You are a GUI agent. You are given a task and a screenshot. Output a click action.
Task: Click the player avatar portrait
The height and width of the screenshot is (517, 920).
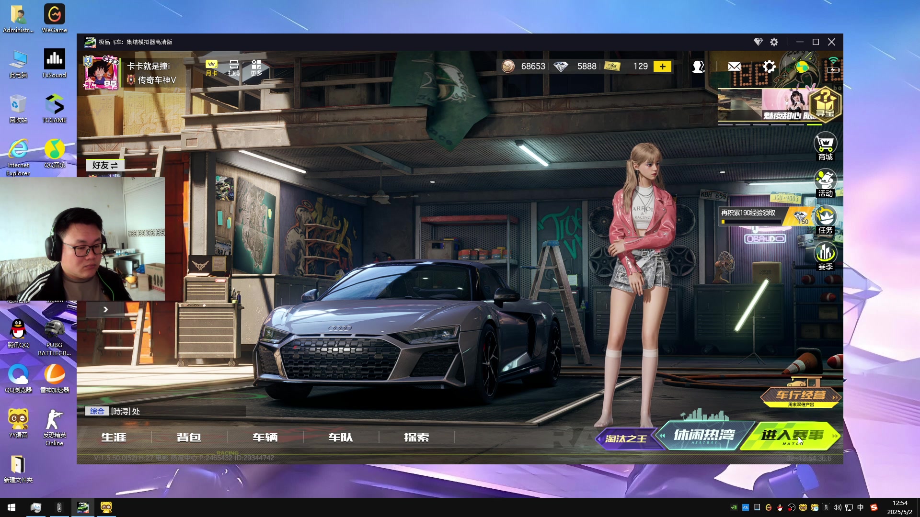click(101, 72)
